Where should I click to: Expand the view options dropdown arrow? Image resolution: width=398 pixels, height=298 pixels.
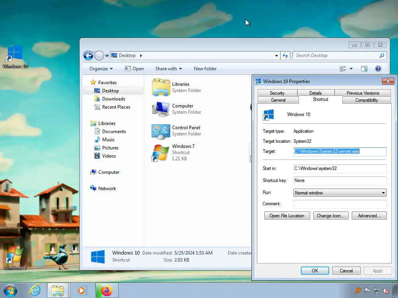click(x=351, y=69)
